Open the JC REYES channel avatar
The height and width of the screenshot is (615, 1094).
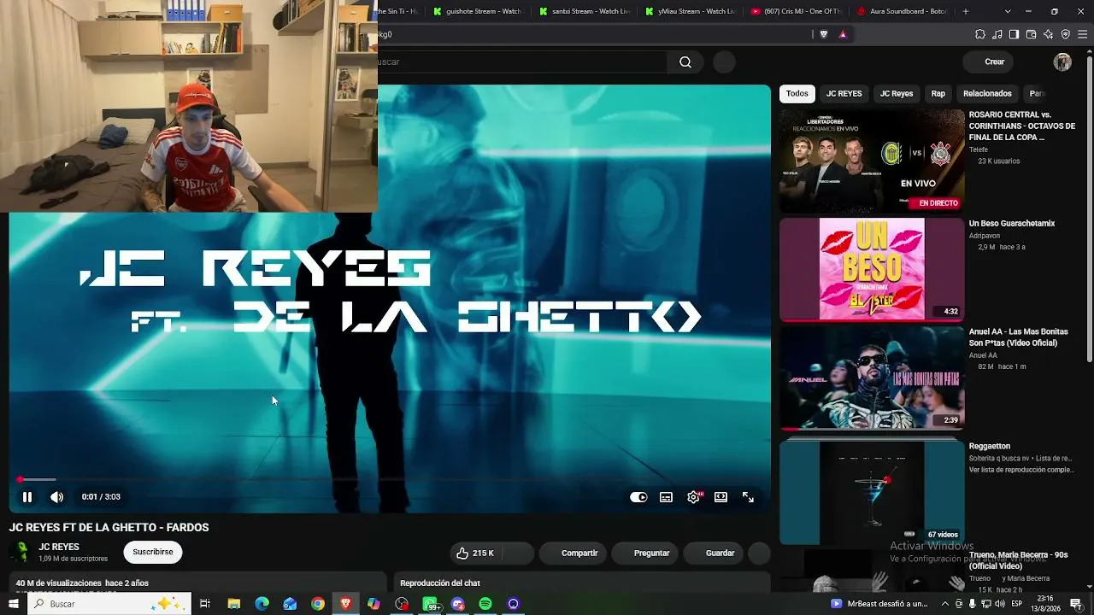pyautogui.click(x=21, y=553)
